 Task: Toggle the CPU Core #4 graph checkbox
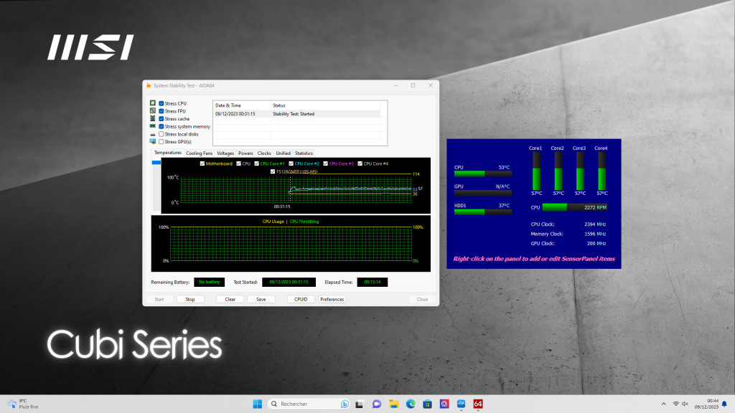pyautogui.click(x=360, y=163)
